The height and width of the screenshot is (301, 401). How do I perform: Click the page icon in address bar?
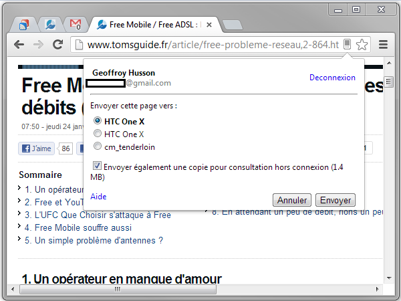pos(79,45)
